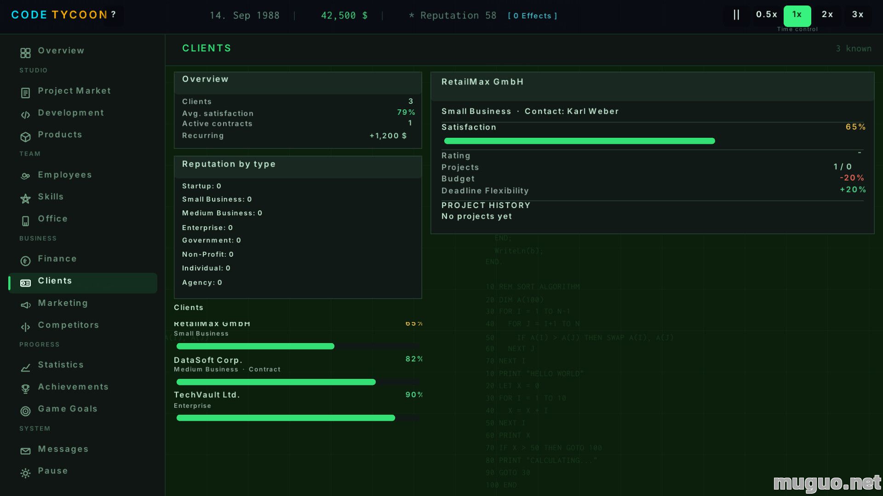Click the Clients card icon
The height and width of the screenshot is (496, 883).
click(25, 283)
